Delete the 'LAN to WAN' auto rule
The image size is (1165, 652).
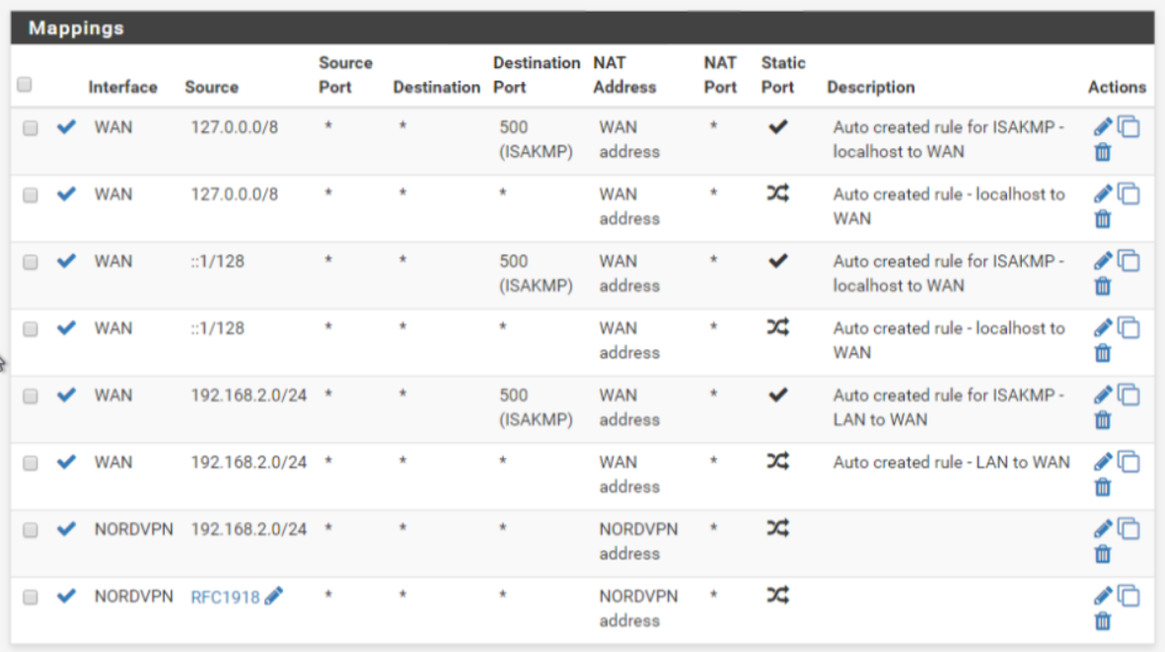1103,487
